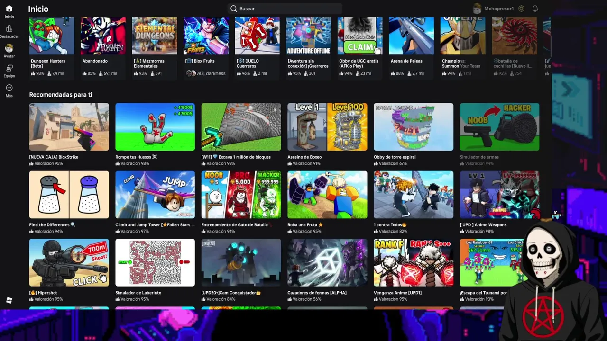Open the Asesino de Boxeo thumbnail
Screen dimensions: 607x341
327,127
